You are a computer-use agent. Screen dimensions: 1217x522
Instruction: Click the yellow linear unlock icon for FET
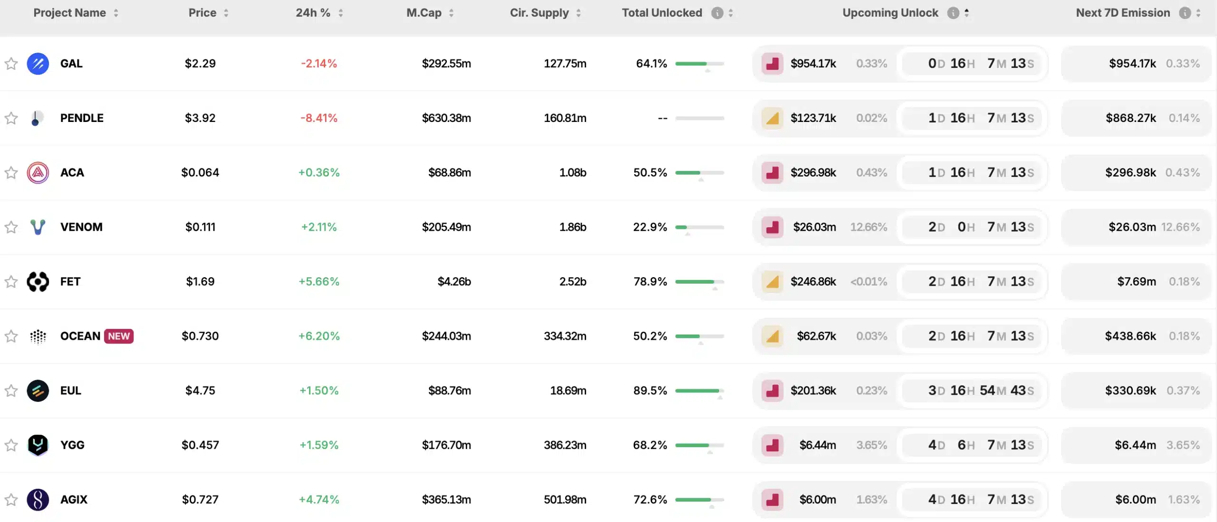773,282
